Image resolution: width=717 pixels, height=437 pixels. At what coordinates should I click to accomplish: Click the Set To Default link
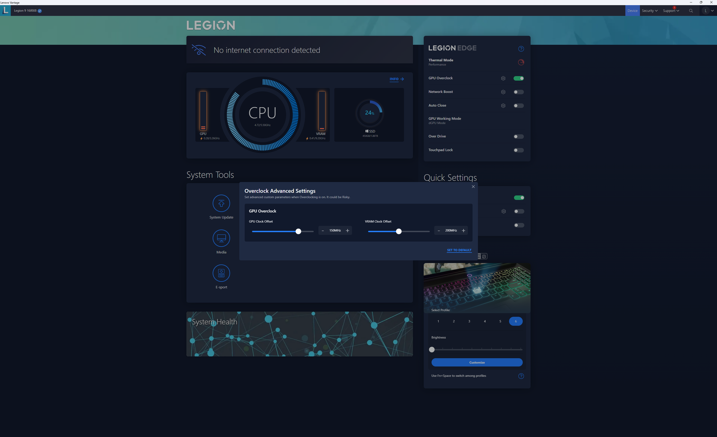click(x=459, y=250)
